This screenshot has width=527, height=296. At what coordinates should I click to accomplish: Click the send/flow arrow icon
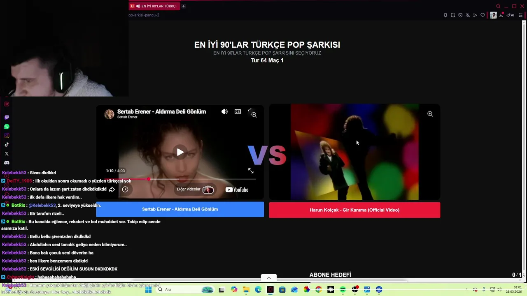click(475, 15)
